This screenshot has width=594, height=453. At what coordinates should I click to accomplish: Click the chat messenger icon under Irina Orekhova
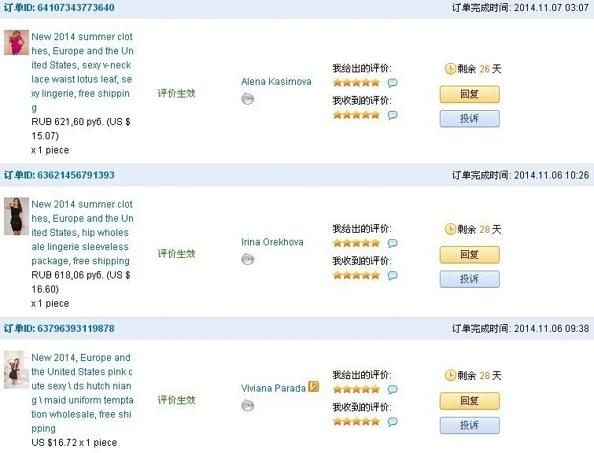[x=248, y=260]
